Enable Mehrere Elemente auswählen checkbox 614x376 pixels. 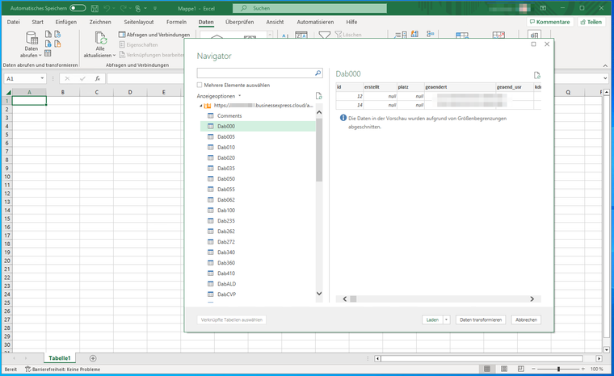[x=200, y=85]
